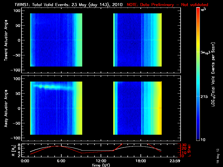
Task: Click the "5x10³" color bar tick label
Action: click(x=206, y=52)
